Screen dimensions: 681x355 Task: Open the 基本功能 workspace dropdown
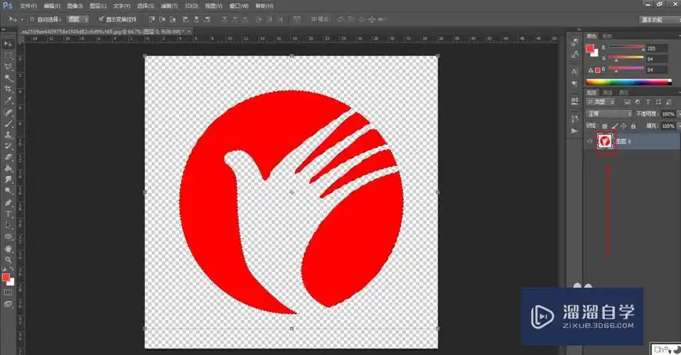click(x=659, y=19)
